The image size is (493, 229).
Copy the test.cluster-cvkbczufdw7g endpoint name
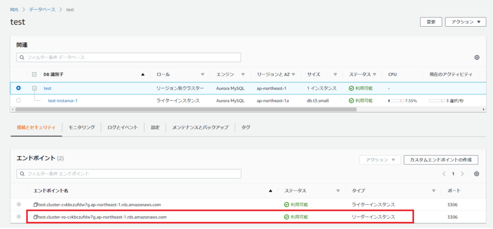[36, 204]
